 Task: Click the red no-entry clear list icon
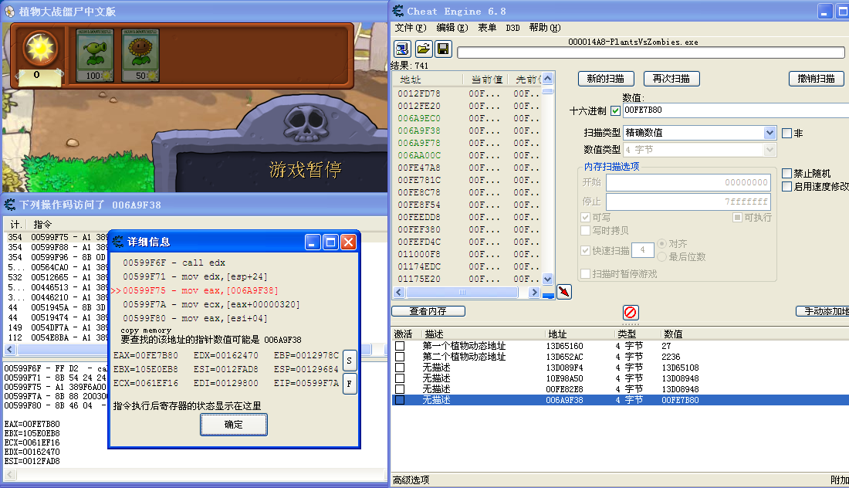tap(631, 312)
